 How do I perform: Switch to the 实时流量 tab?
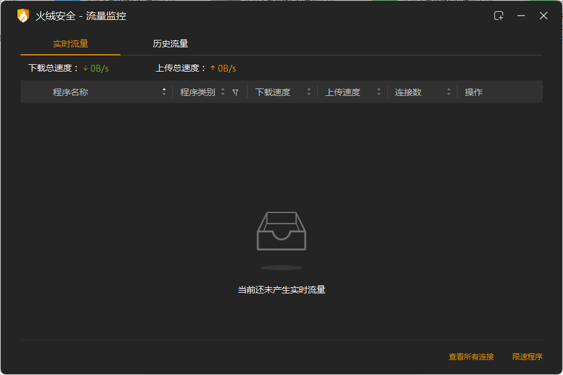(71, 44)
